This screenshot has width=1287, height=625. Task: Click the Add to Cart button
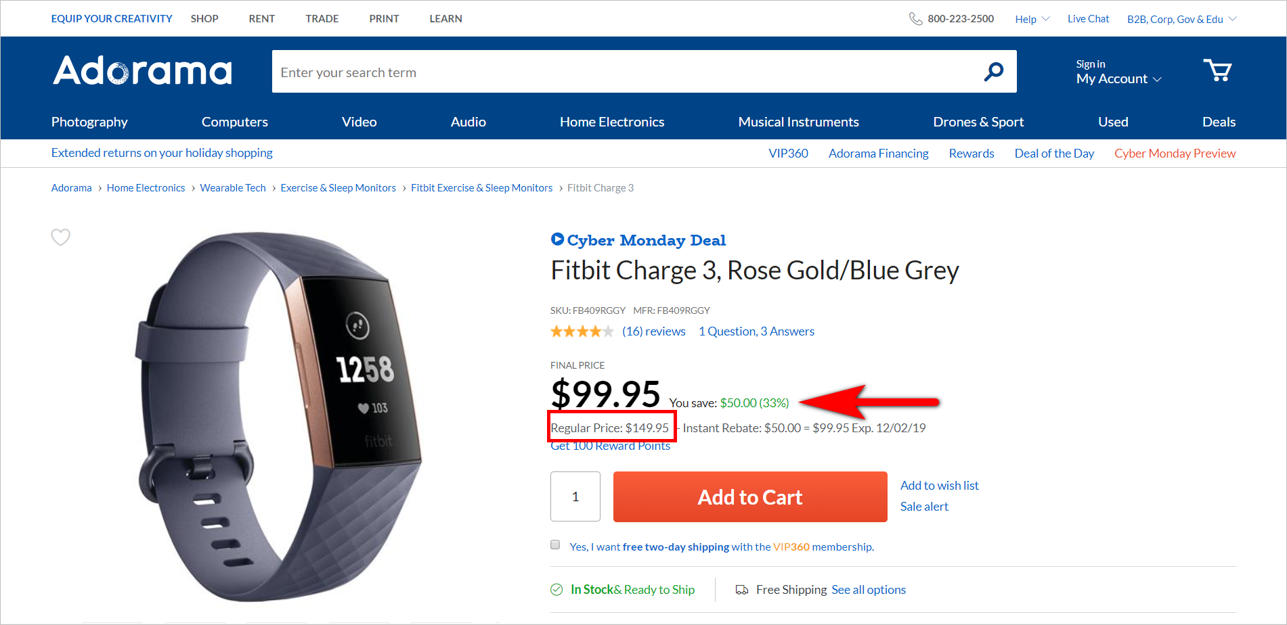point(749,496)
